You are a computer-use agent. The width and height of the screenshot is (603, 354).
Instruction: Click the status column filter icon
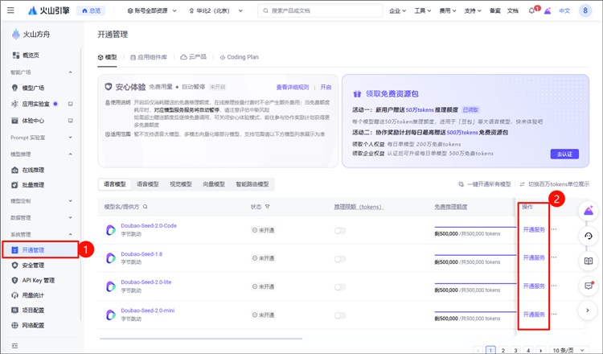tap(269, 207)
